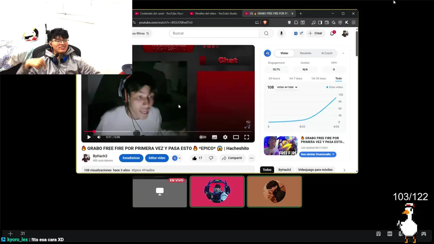Click the #Epico hashtag
The width and height of the screenshot is (434, 244).
[x=136, y=170]
